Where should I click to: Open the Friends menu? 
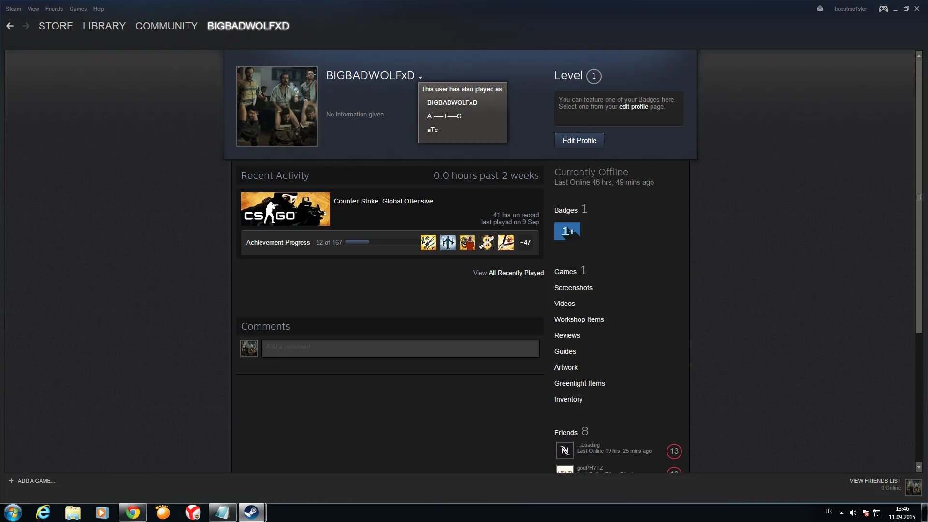[54, 9]
